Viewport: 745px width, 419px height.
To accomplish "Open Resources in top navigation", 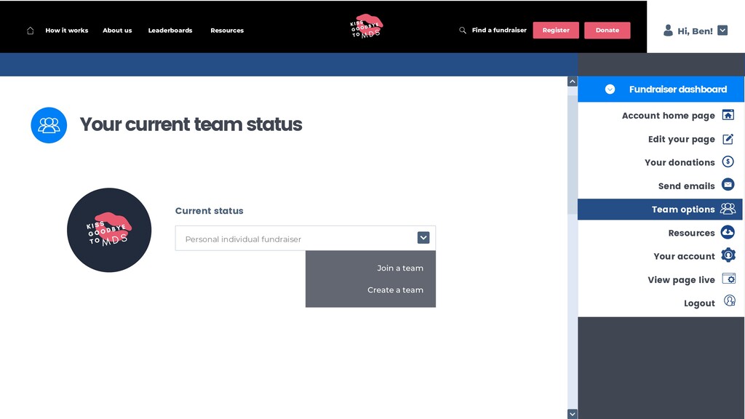I will tap(227, 31).
